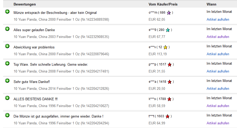Open 'Artikel aufrufen' for the EUR 64,99 item

pyautogui.click(x=218, y=123)
